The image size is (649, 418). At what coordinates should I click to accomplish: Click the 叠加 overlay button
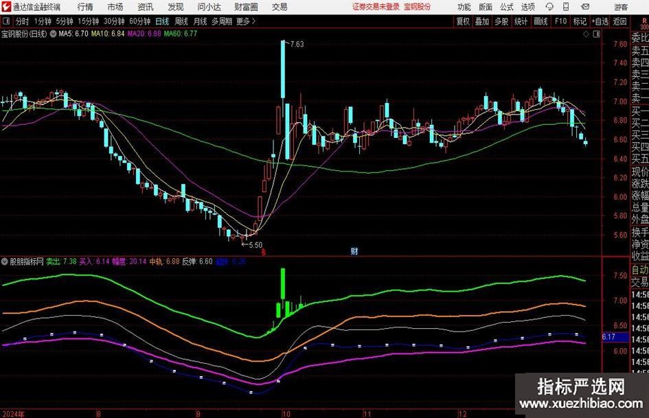tap(482, 21)
